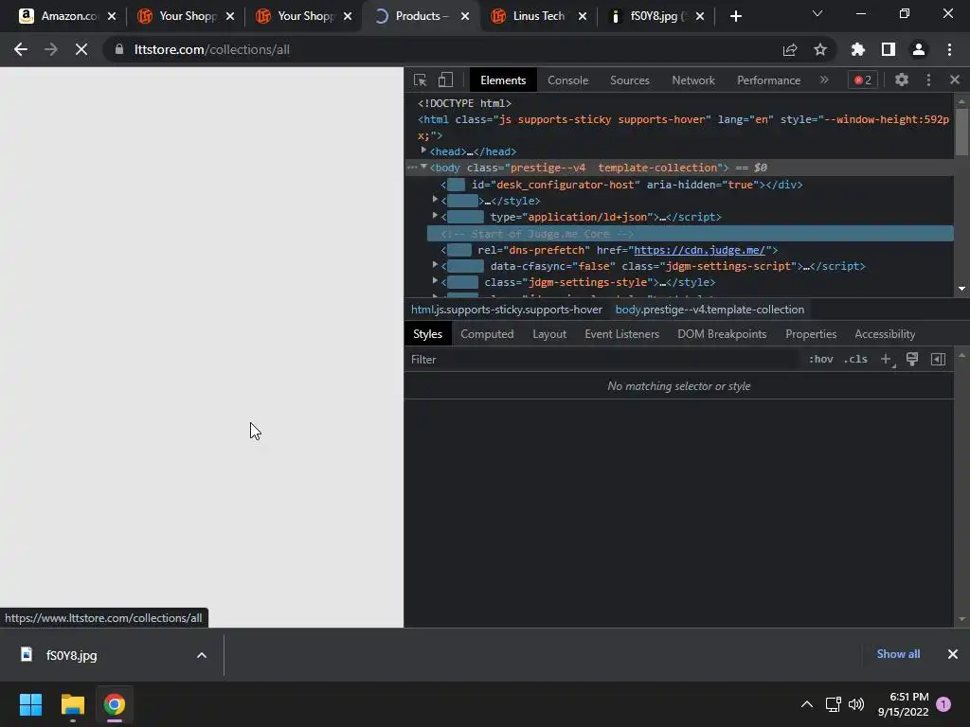Collapse the body element node

tap(423, 167)
